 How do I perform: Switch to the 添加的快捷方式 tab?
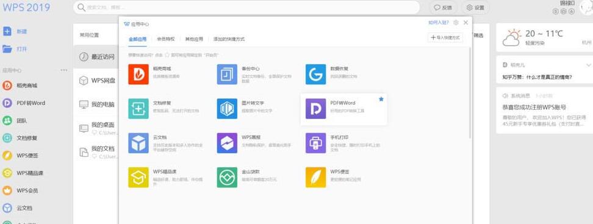229,39
